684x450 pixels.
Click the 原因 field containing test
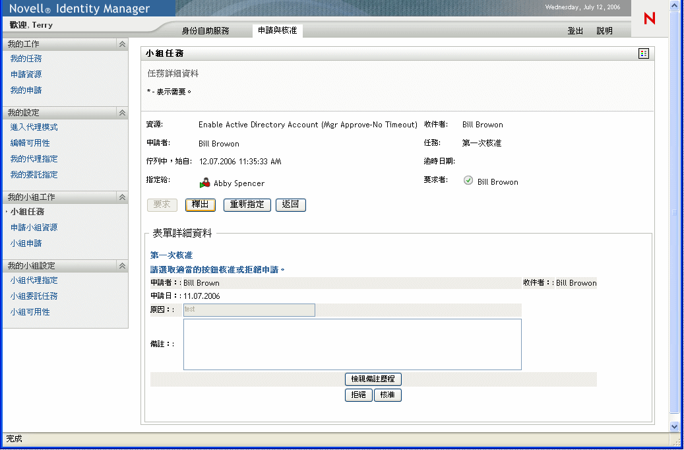pos(249,310)
